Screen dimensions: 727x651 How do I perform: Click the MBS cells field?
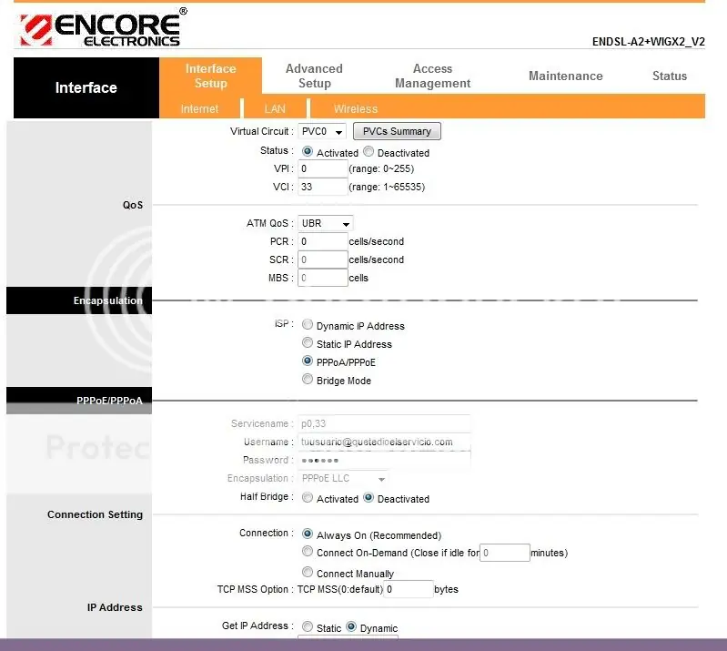(323, 278)
